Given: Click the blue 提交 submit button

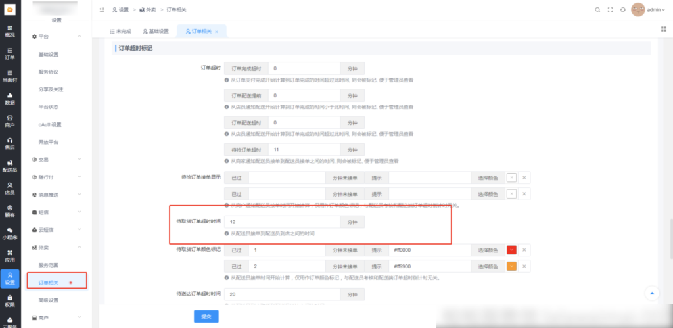Looking at the screenshot, I should pyautogui.click(x=206, y=316).
